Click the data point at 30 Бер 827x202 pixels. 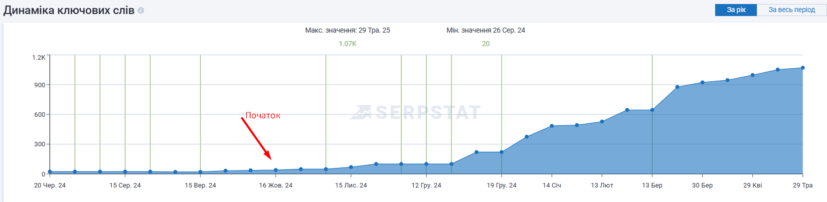click(702, 82)
